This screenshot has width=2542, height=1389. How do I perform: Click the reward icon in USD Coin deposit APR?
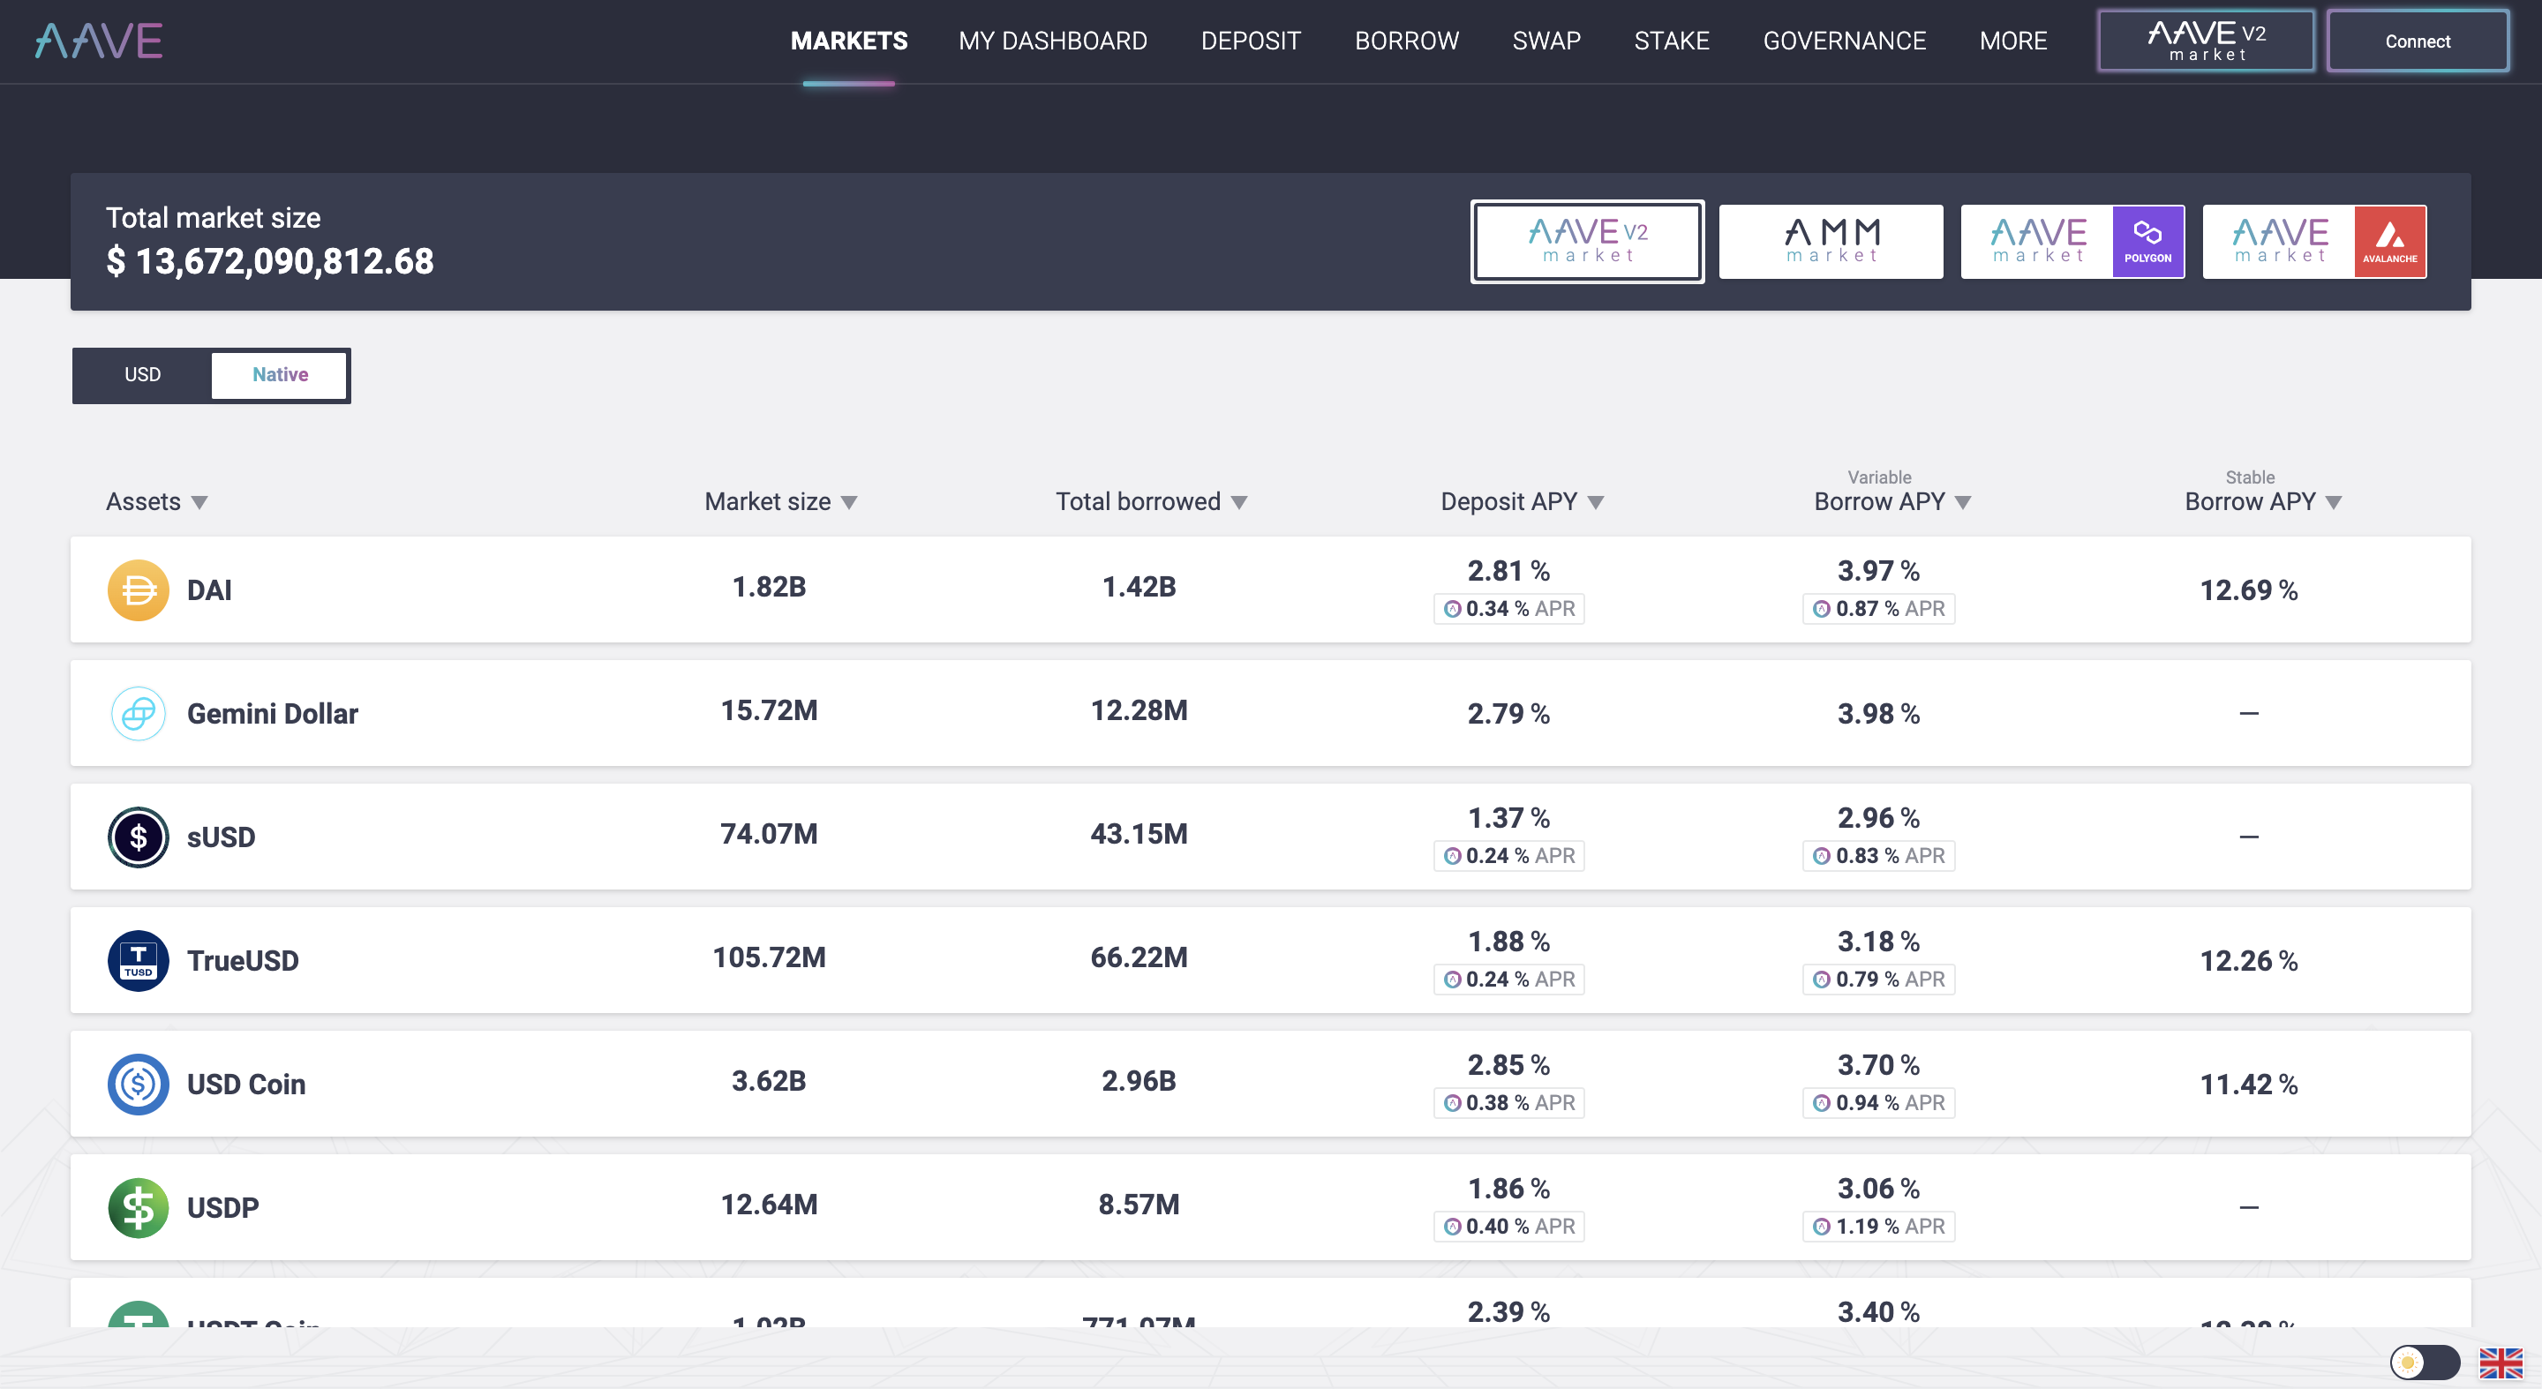1452,1102
